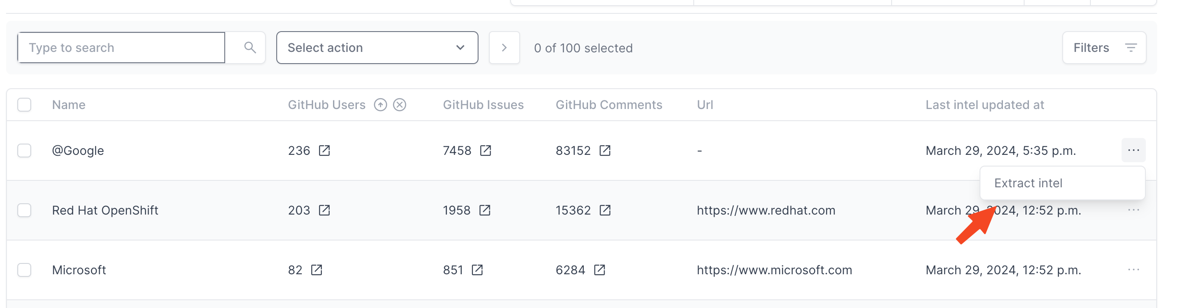Check the @Google row checkbox
Image resolution: width=1190 pixels, height=308 pixels.
click(25, 151)
